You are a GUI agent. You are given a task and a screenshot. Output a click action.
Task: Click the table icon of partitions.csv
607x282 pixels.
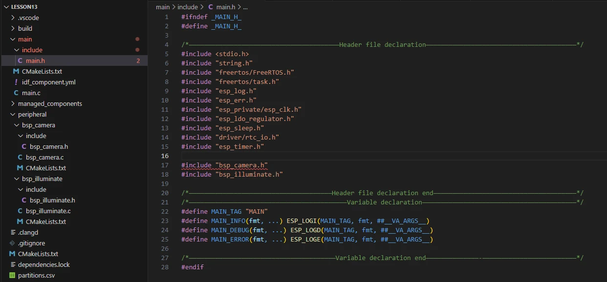click(x=12, y=276)
